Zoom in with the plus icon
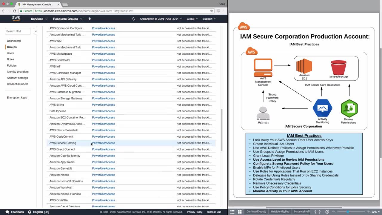Viewport: 382px width, 215px height. point(369,212)
